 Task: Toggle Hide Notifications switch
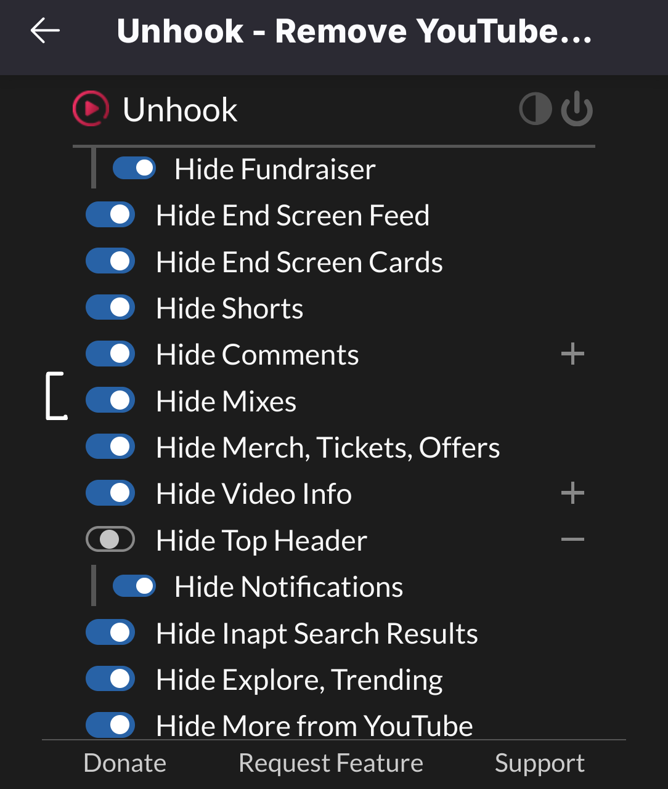(x=134, y=586)
